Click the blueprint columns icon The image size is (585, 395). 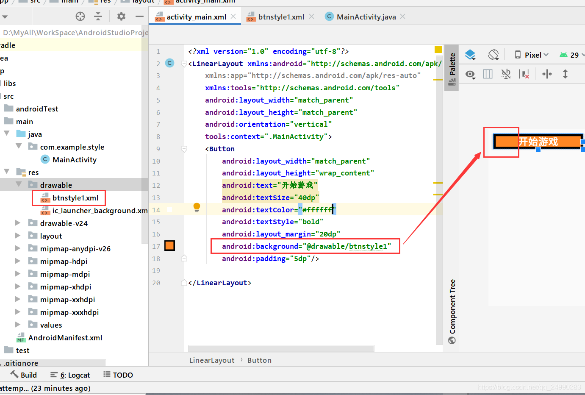(488, 74)
